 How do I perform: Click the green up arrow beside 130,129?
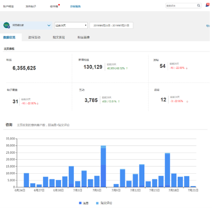127,68
